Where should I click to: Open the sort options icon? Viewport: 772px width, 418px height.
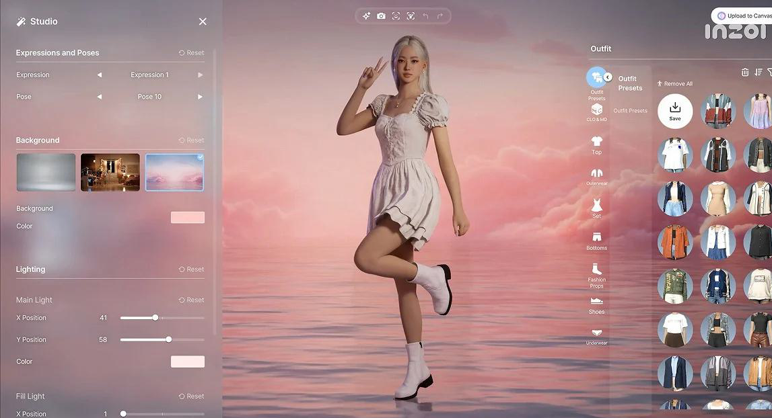[x=759, y=73]
